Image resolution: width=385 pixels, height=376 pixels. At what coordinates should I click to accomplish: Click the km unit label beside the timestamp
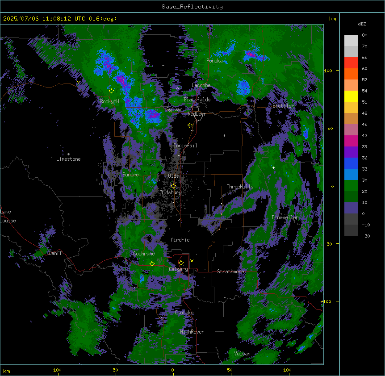333,19
